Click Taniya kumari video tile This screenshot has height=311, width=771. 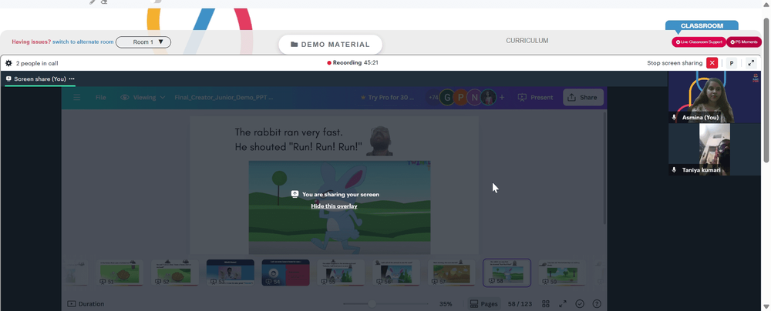coord(715,149)
